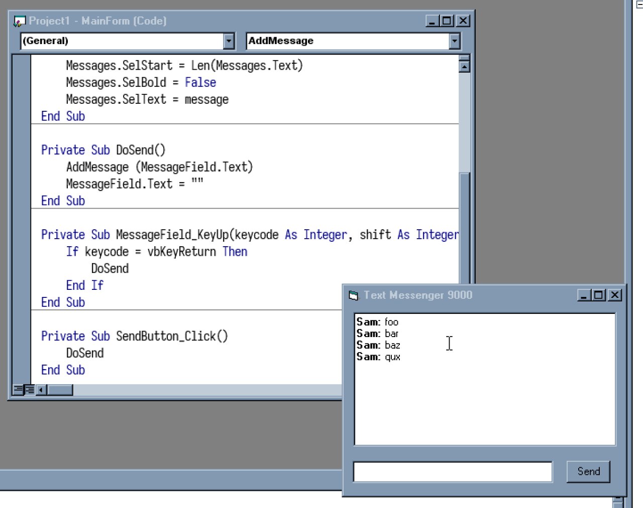The image size is (643, 508).
Task: Switch to Full Module View
Action: tap(30, 390)
